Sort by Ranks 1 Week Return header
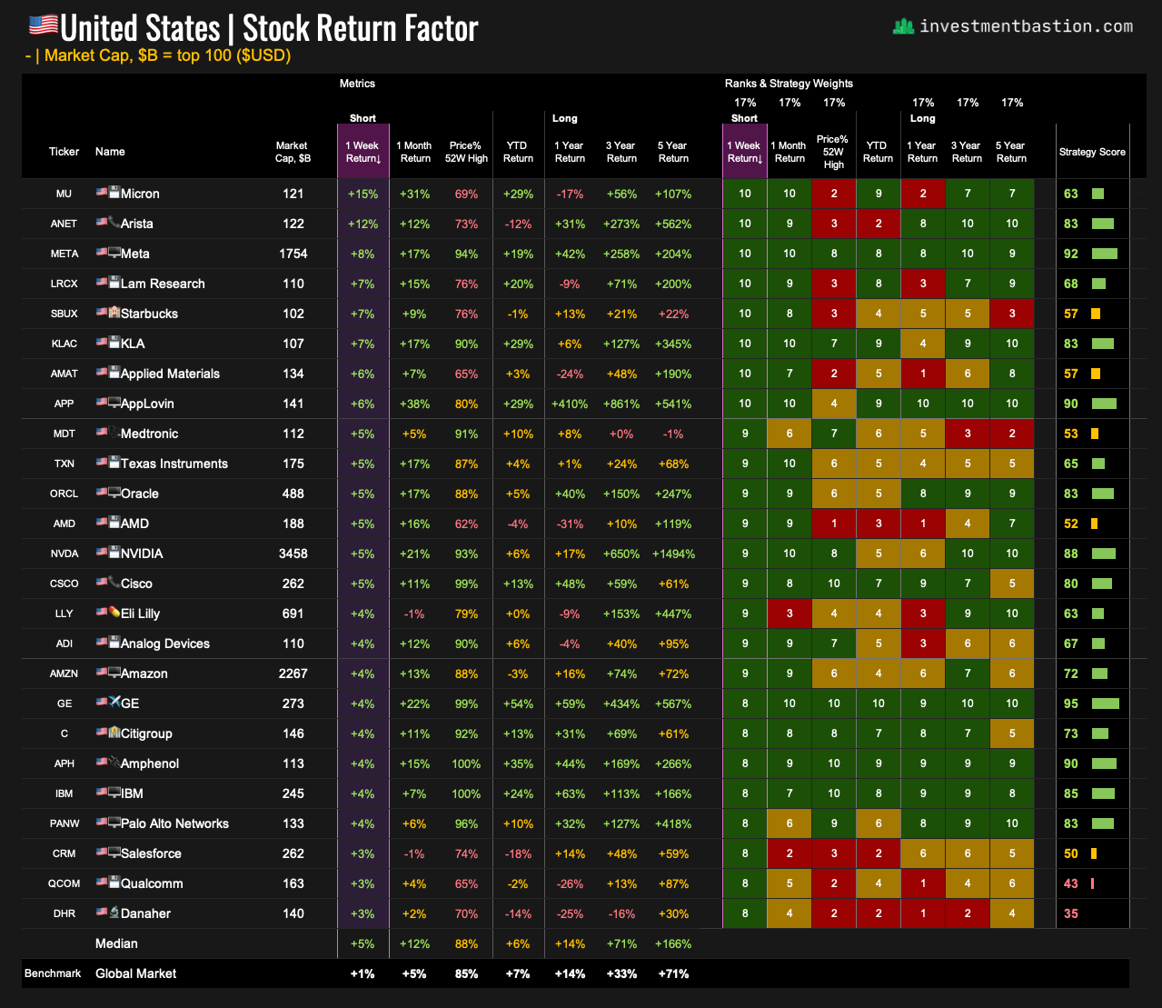The width and height of the screenshot is (1162, 1008). [744, 152]
